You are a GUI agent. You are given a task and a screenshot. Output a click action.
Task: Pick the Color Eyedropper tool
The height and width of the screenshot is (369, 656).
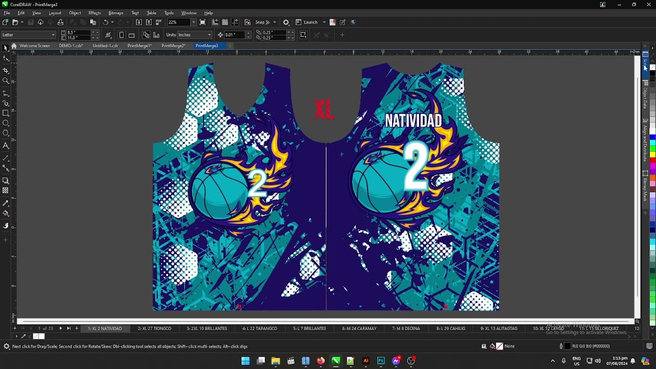[x=6, y=203]
